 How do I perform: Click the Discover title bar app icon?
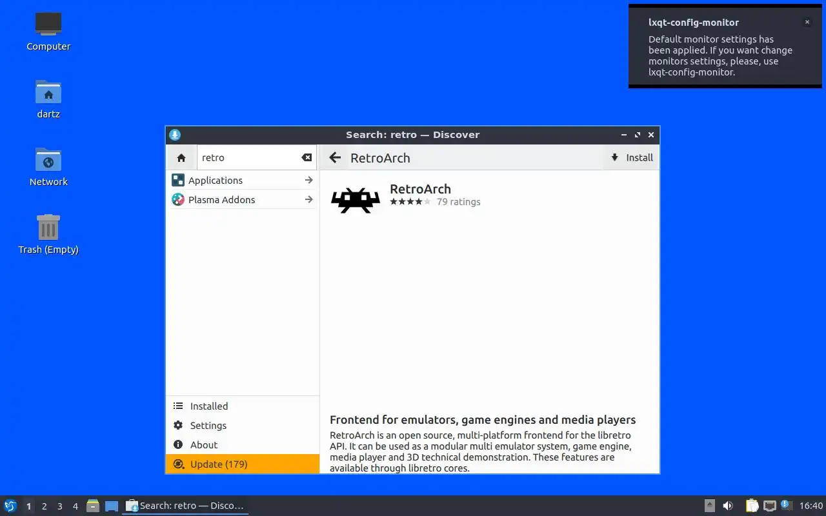(x=175, y=135)
